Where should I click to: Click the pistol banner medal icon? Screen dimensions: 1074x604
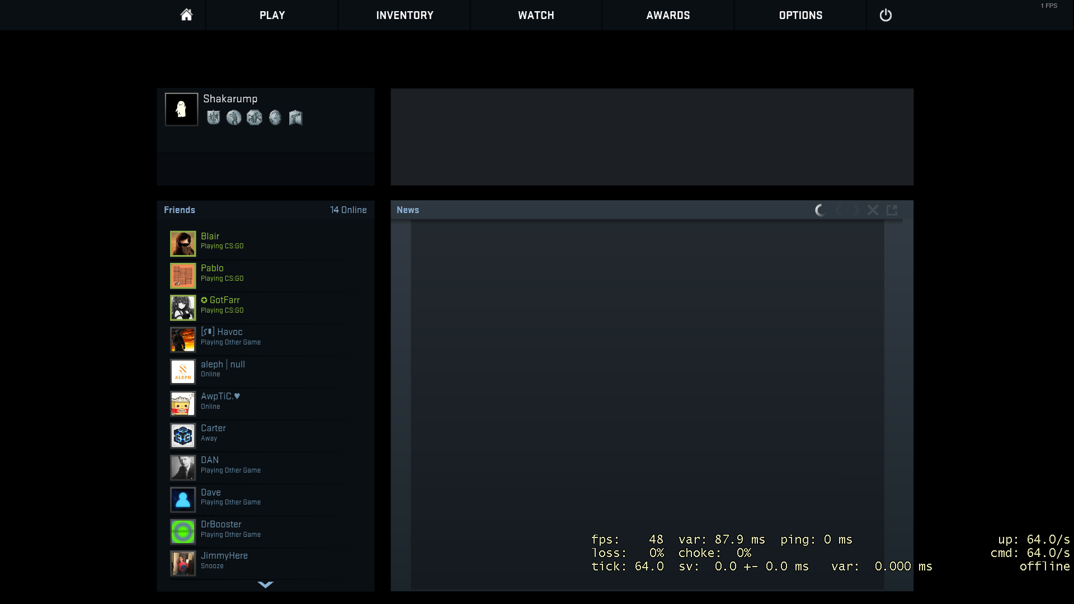click(x=295, y=117)
